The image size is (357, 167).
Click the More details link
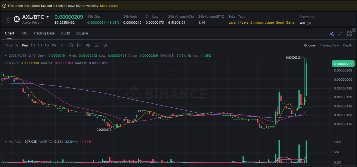[x=109, y=5]
